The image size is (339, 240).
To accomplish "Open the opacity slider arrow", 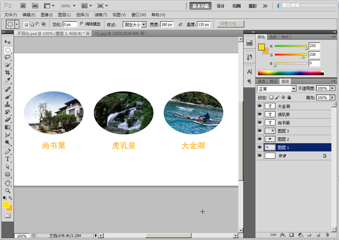I will [332, 88].
